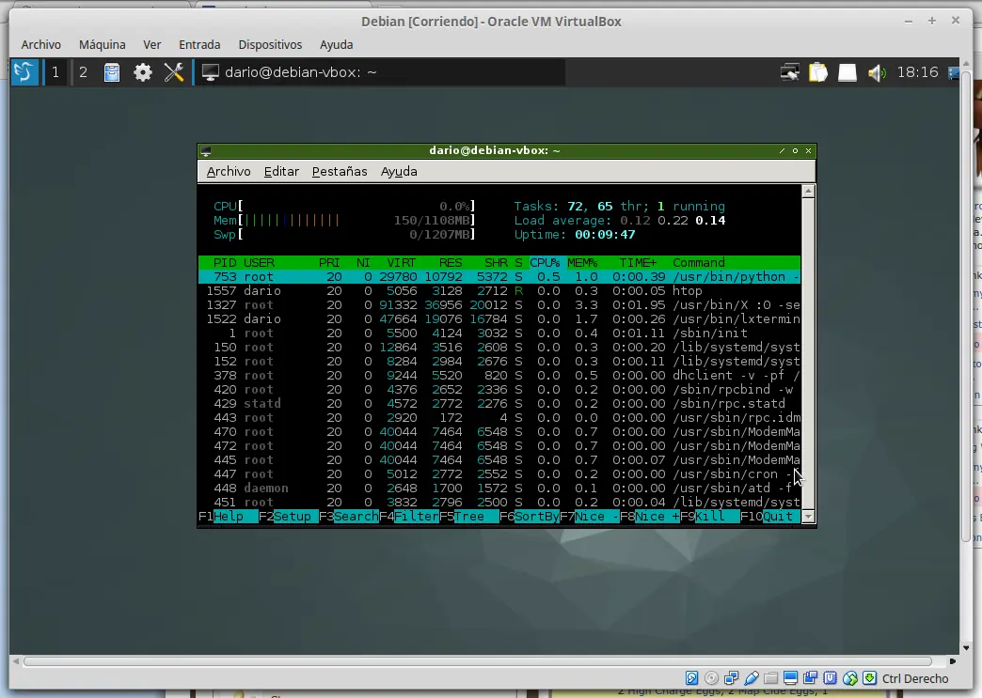Click the hard disk activity indicator icon
This screenshot has height=698, width=982.
(691, 678)
